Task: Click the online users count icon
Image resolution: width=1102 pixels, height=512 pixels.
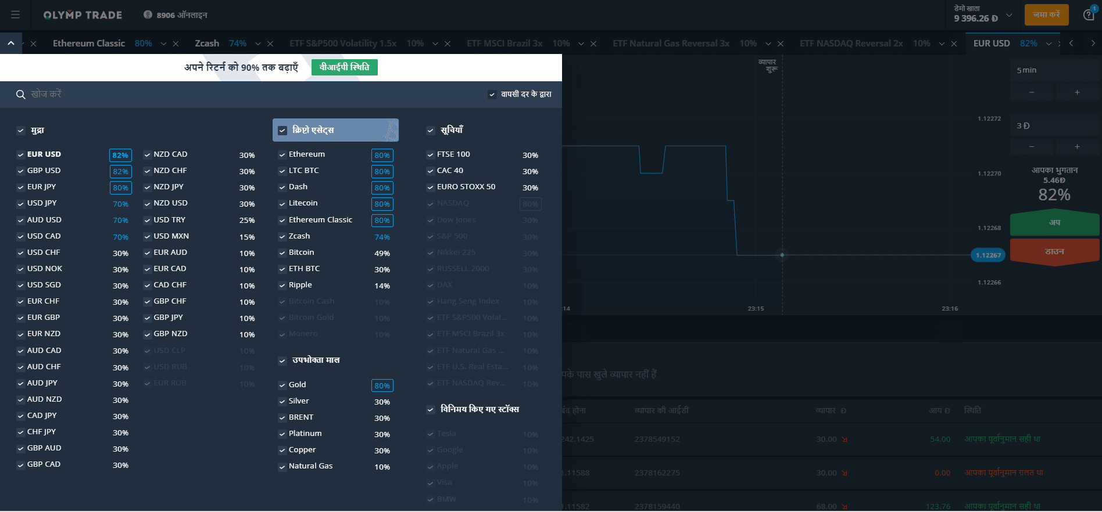Action: pos(148,15)
